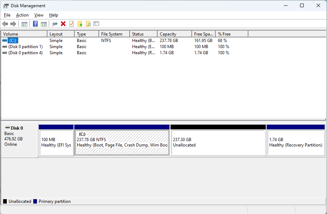Open the View menu
This screenshot has height=214, width=327.
click(x=39, y=15)
